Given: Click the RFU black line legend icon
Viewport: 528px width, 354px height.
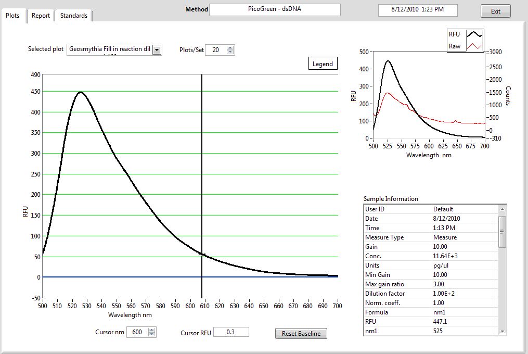Looking at the screenshot, I should click(474, 34).
